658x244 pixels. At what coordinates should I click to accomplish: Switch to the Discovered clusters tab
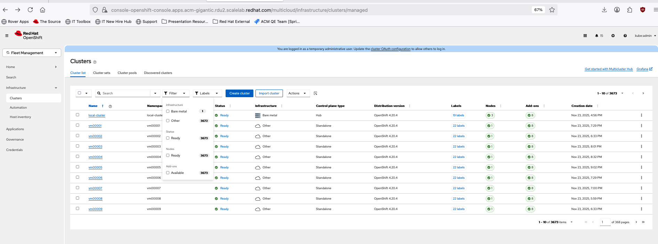click(x=158, y=73)
